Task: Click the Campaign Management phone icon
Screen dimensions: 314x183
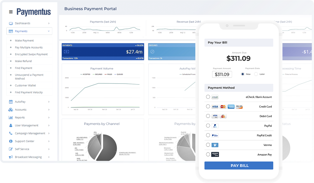Action: 11,133
